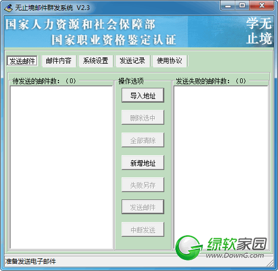Click the 发送邮件 button in 操作选项
Screen dimensions: 278x271
tap(143, 207)
